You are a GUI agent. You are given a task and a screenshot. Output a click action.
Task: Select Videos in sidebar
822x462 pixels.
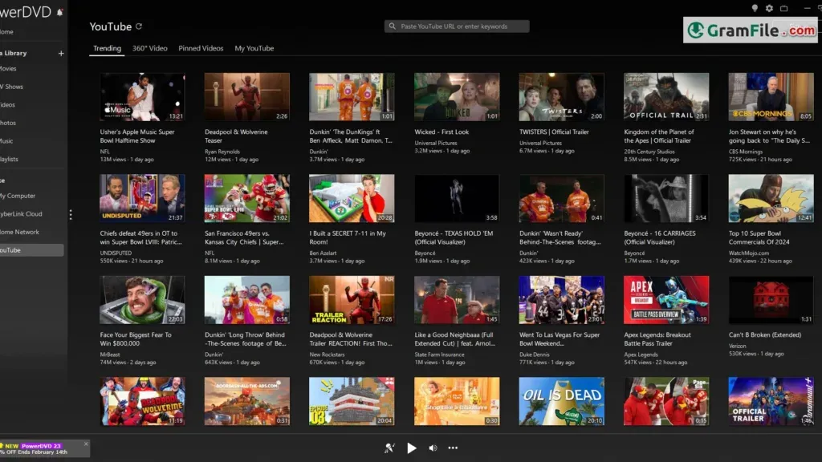[7, 105]
